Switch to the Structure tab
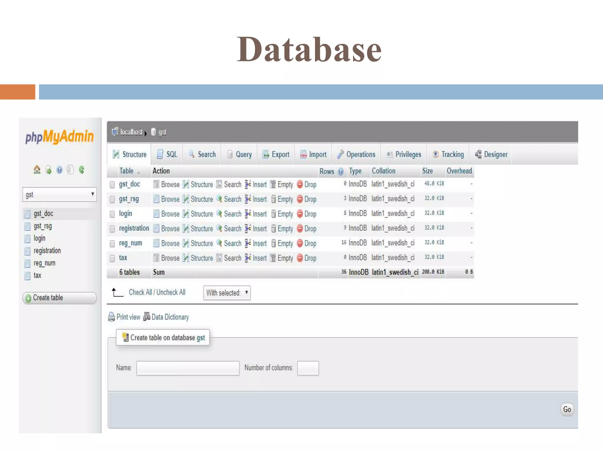The width and height of the screenshot is (603, 452). click(129, 154)
